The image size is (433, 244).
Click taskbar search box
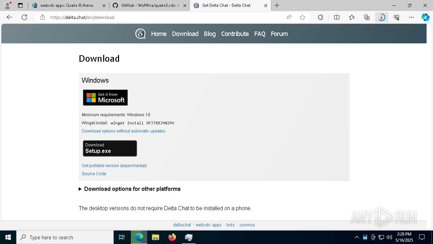65,237
